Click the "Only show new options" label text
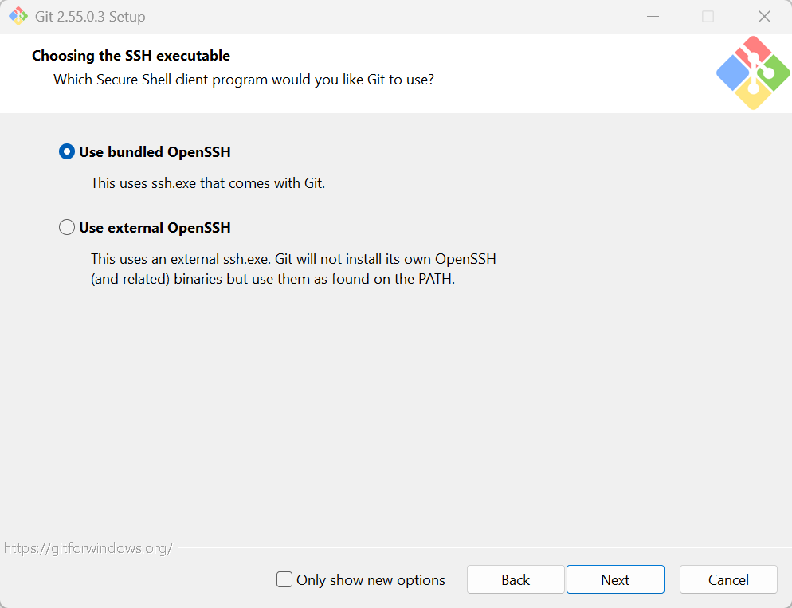792x608 pixels. 371,580
